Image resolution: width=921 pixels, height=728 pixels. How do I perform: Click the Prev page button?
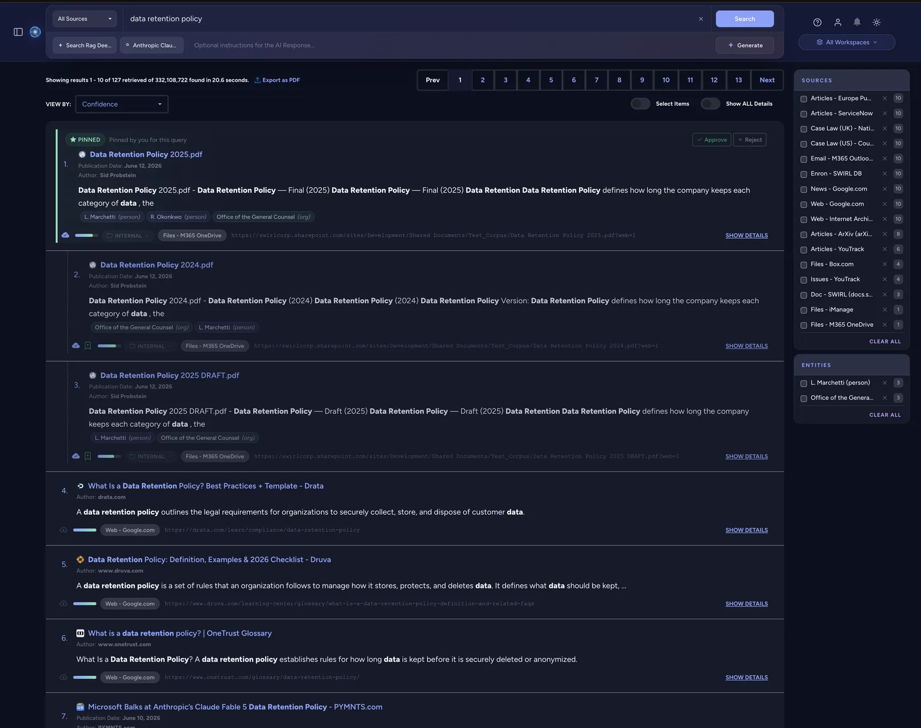(433, 80)
